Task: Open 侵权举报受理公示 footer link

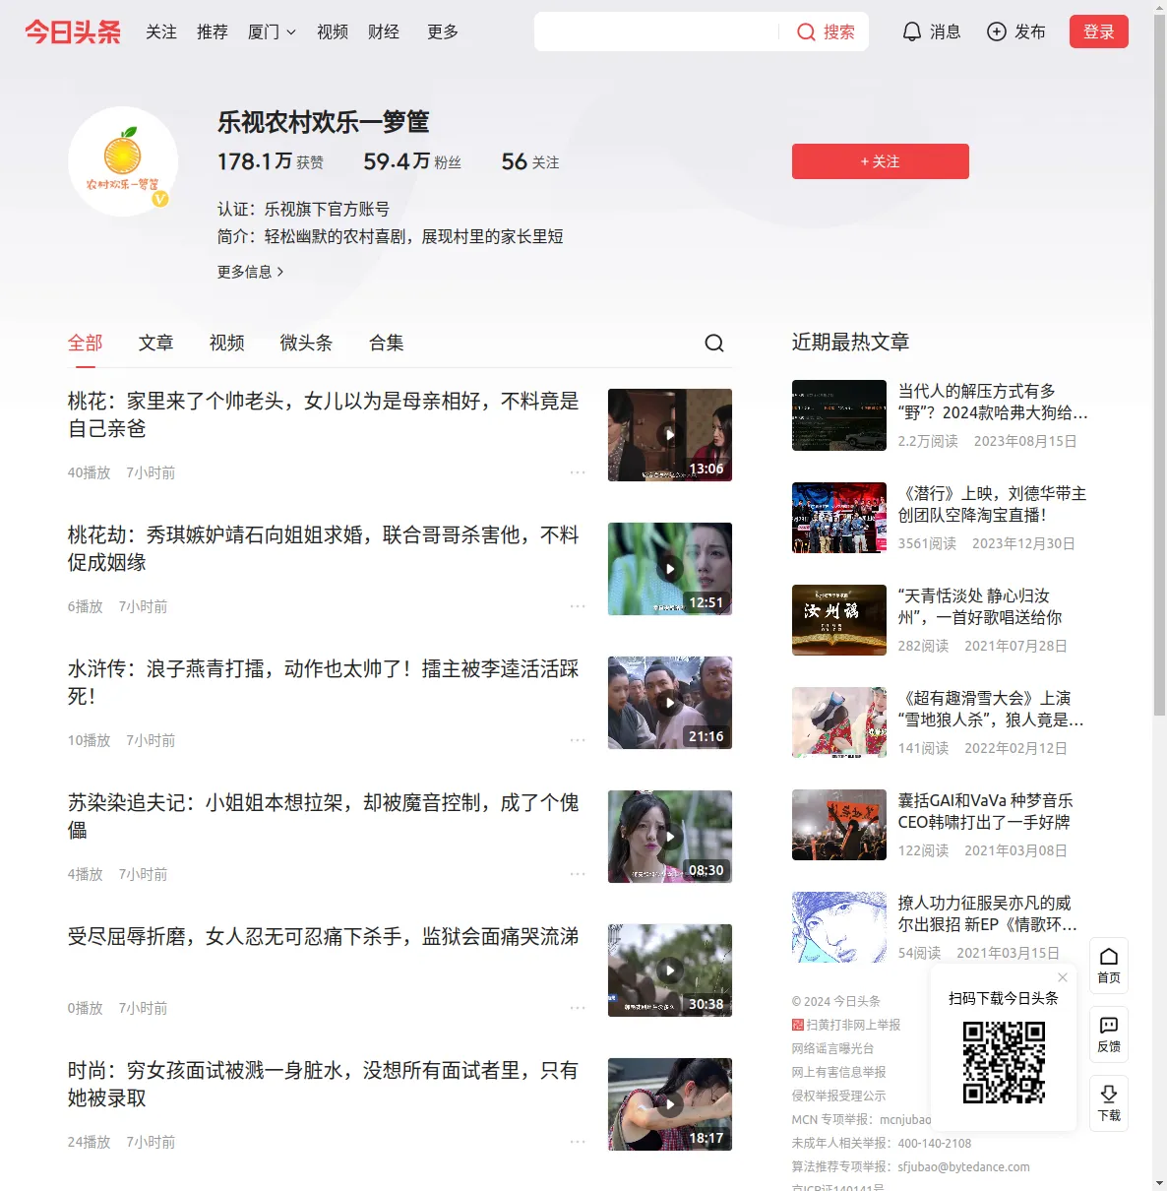Action: tap(839, 1096)
